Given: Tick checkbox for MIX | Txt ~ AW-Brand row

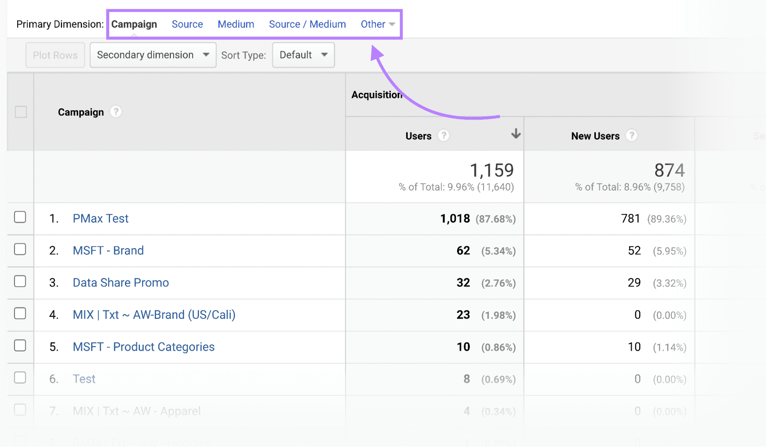Looking at the screenshot, I should pyautogui.click(x=20, y=314).
